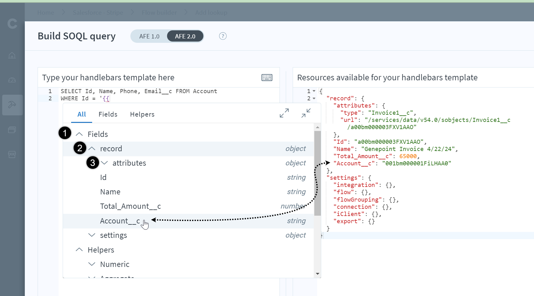Click the Celigo logo icon
Image resolution: width=534 pixels, height=296 pixels.
click(12, 23)
